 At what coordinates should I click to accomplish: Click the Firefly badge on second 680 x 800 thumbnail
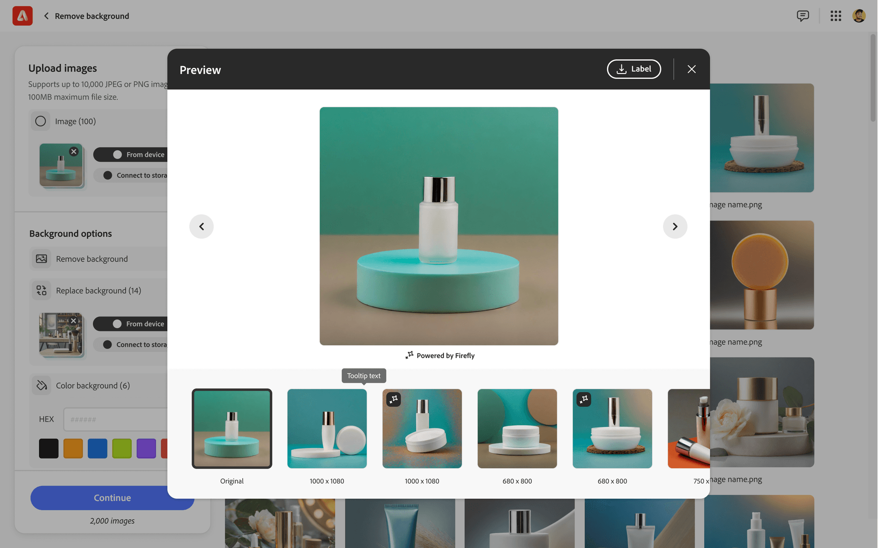point(584,400)
